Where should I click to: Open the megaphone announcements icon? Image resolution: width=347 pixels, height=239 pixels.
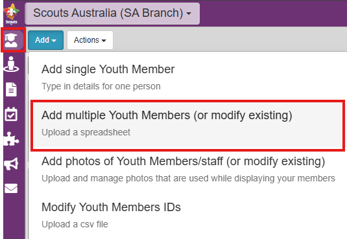click(x=11, y=164)
